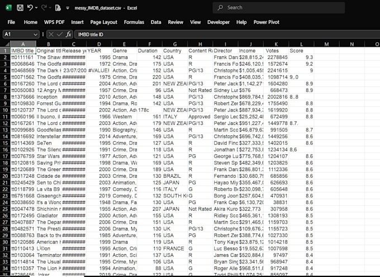The height and width of the screenshot is (277, 380).
Task: Click the Score header cell
Action: tap(301, 51)
